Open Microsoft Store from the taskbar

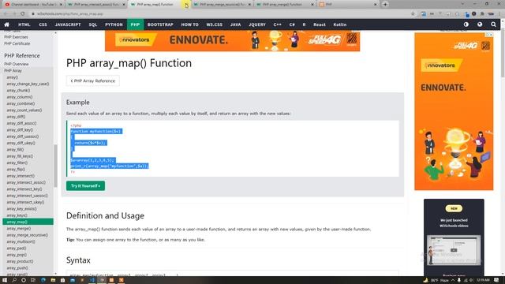pyautogui.click(x=63, y=280)
